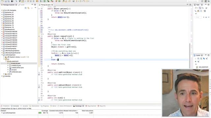Switch to the Console tab

point(15,106)
